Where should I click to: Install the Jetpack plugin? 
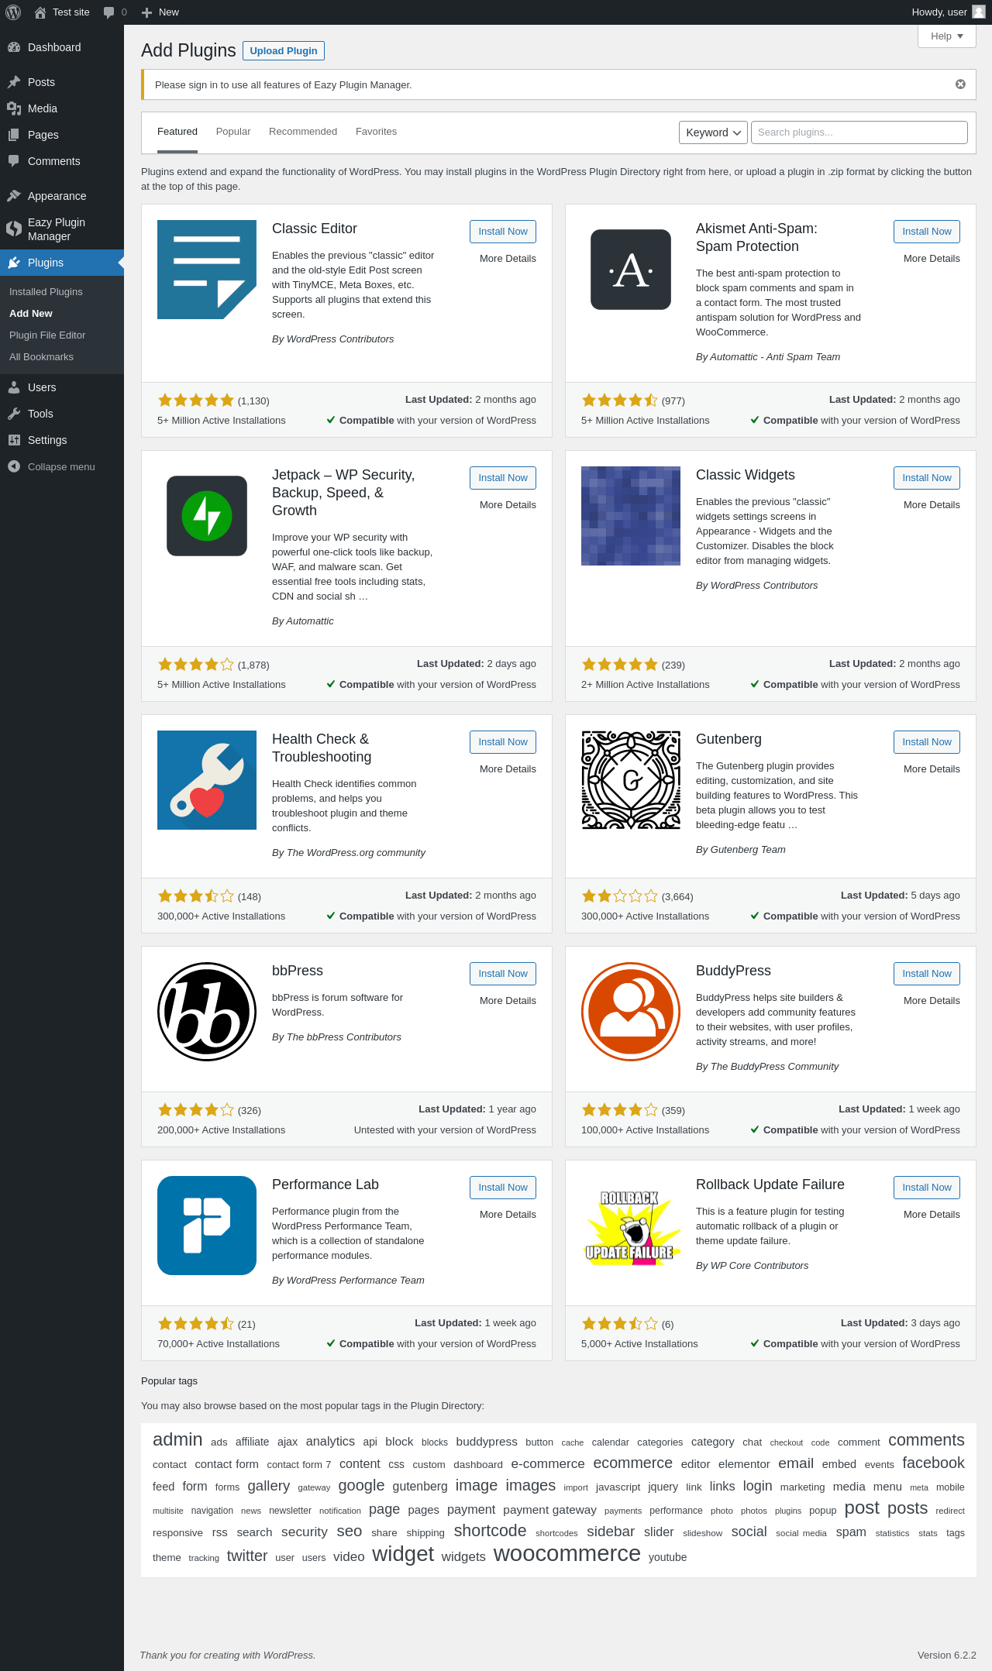tap(503, 478)
